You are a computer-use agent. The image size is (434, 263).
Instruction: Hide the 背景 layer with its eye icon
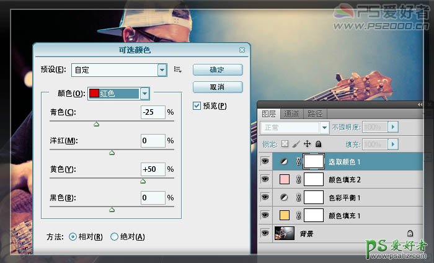[x=265, y=233]
